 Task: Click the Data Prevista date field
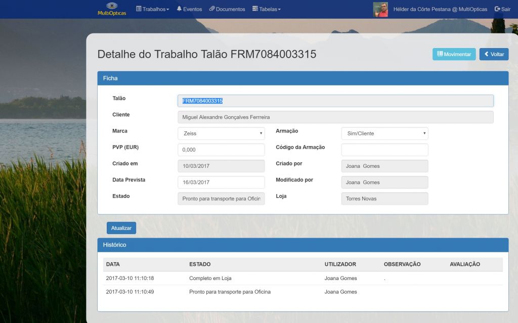coord(221,182)
